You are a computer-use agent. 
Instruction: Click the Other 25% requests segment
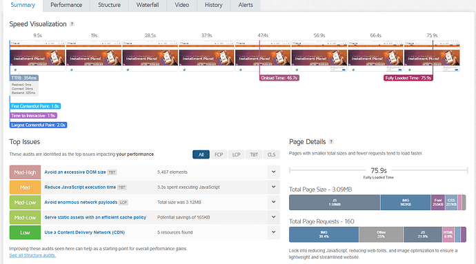[381, 234]
